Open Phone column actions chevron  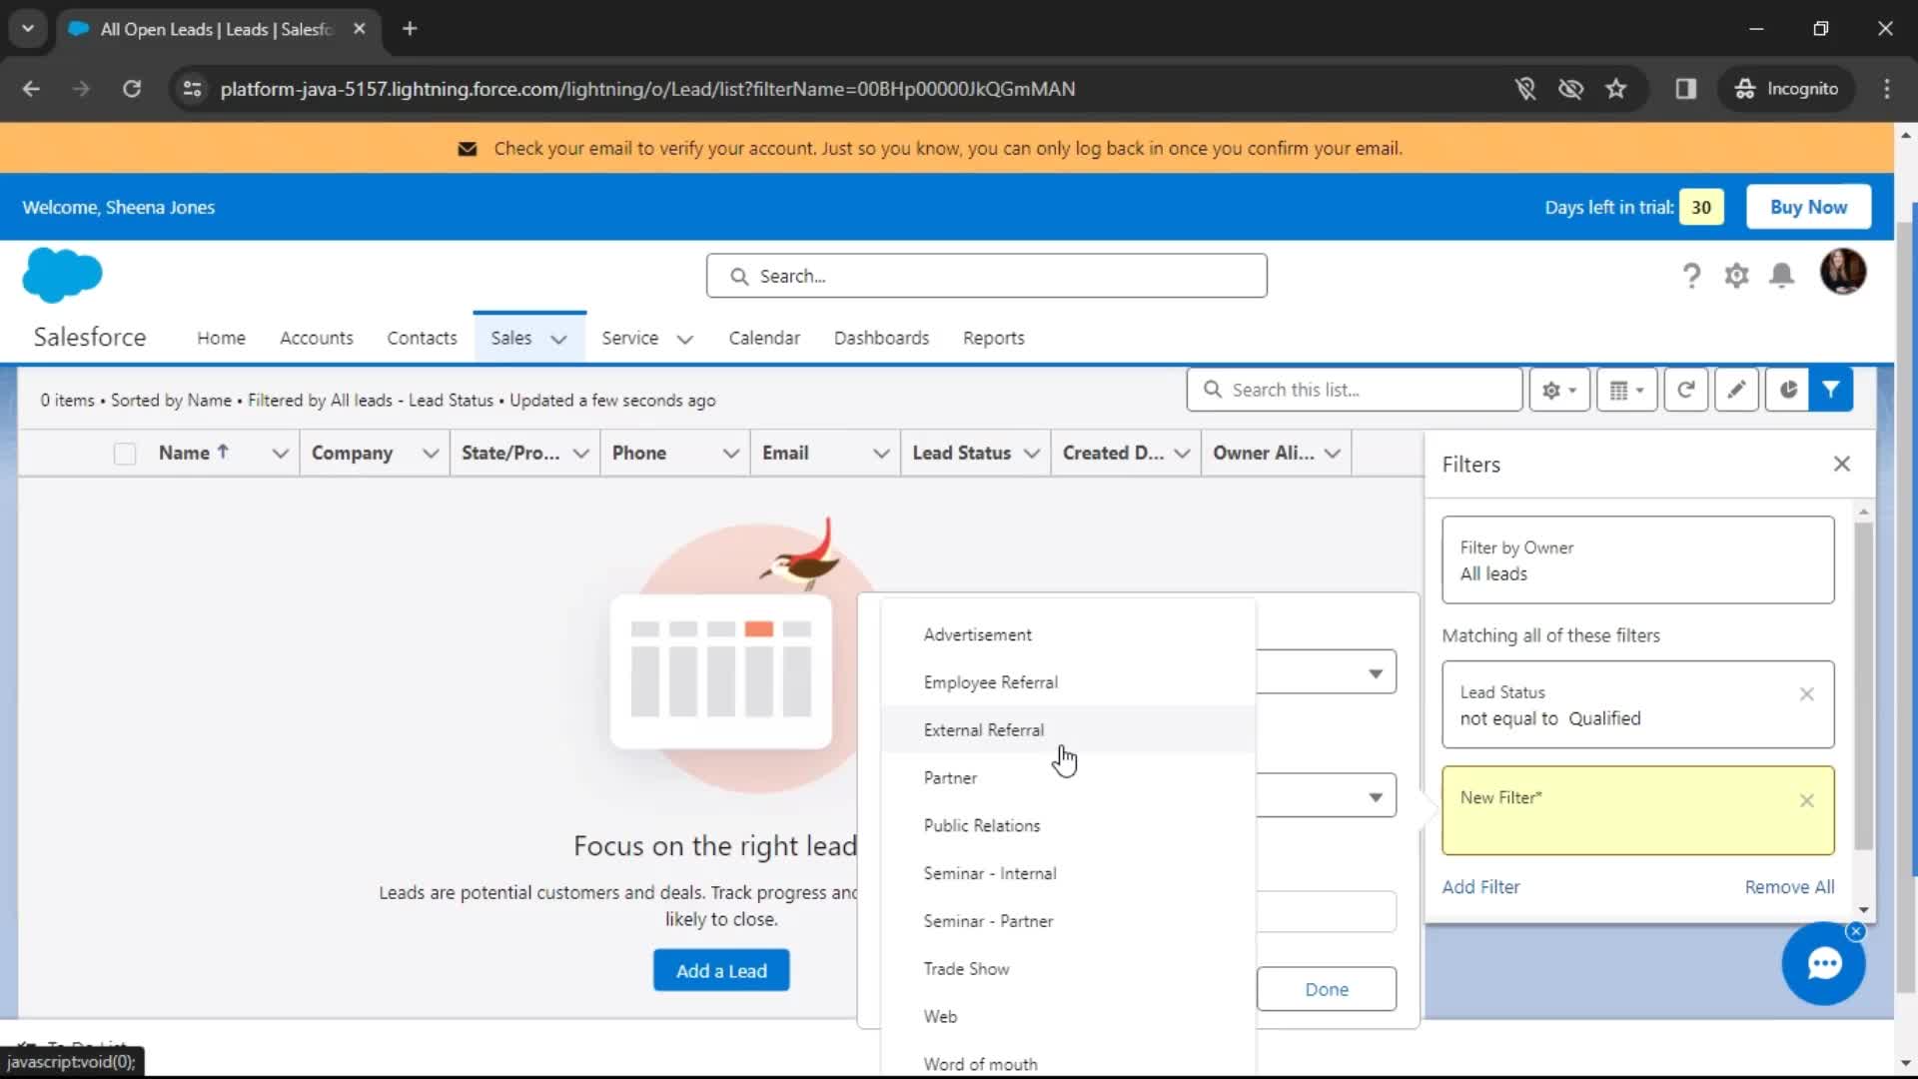(731, 454)
